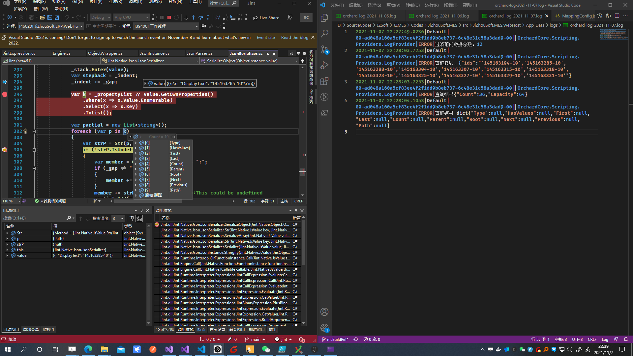Open the Search view in VS Code

(325, 33)
